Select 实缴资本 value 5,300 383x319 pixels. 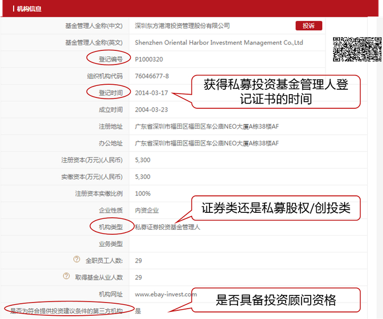(143, 177)
